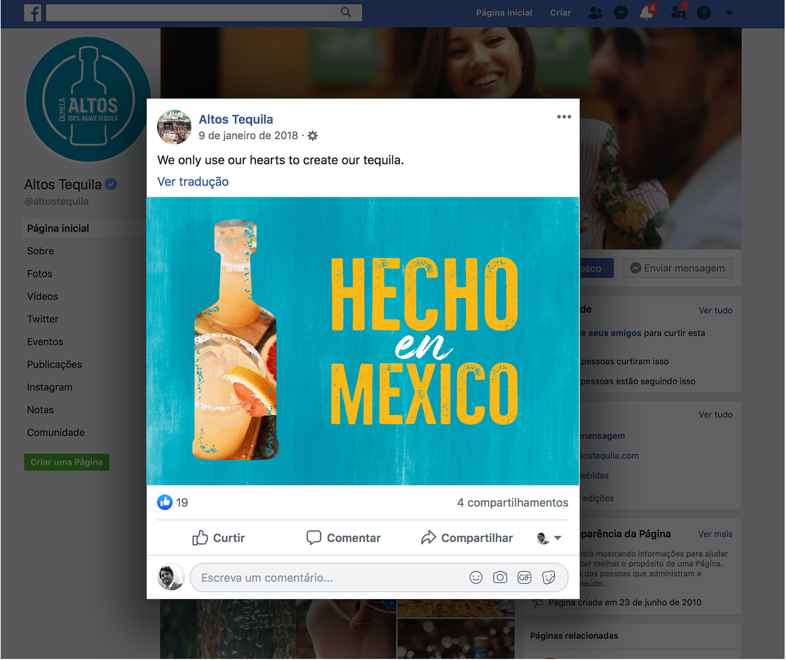Select Notas in page sidebar
Image resolution: width=786 pixels, height=660 pixels.
coord(40,410)
